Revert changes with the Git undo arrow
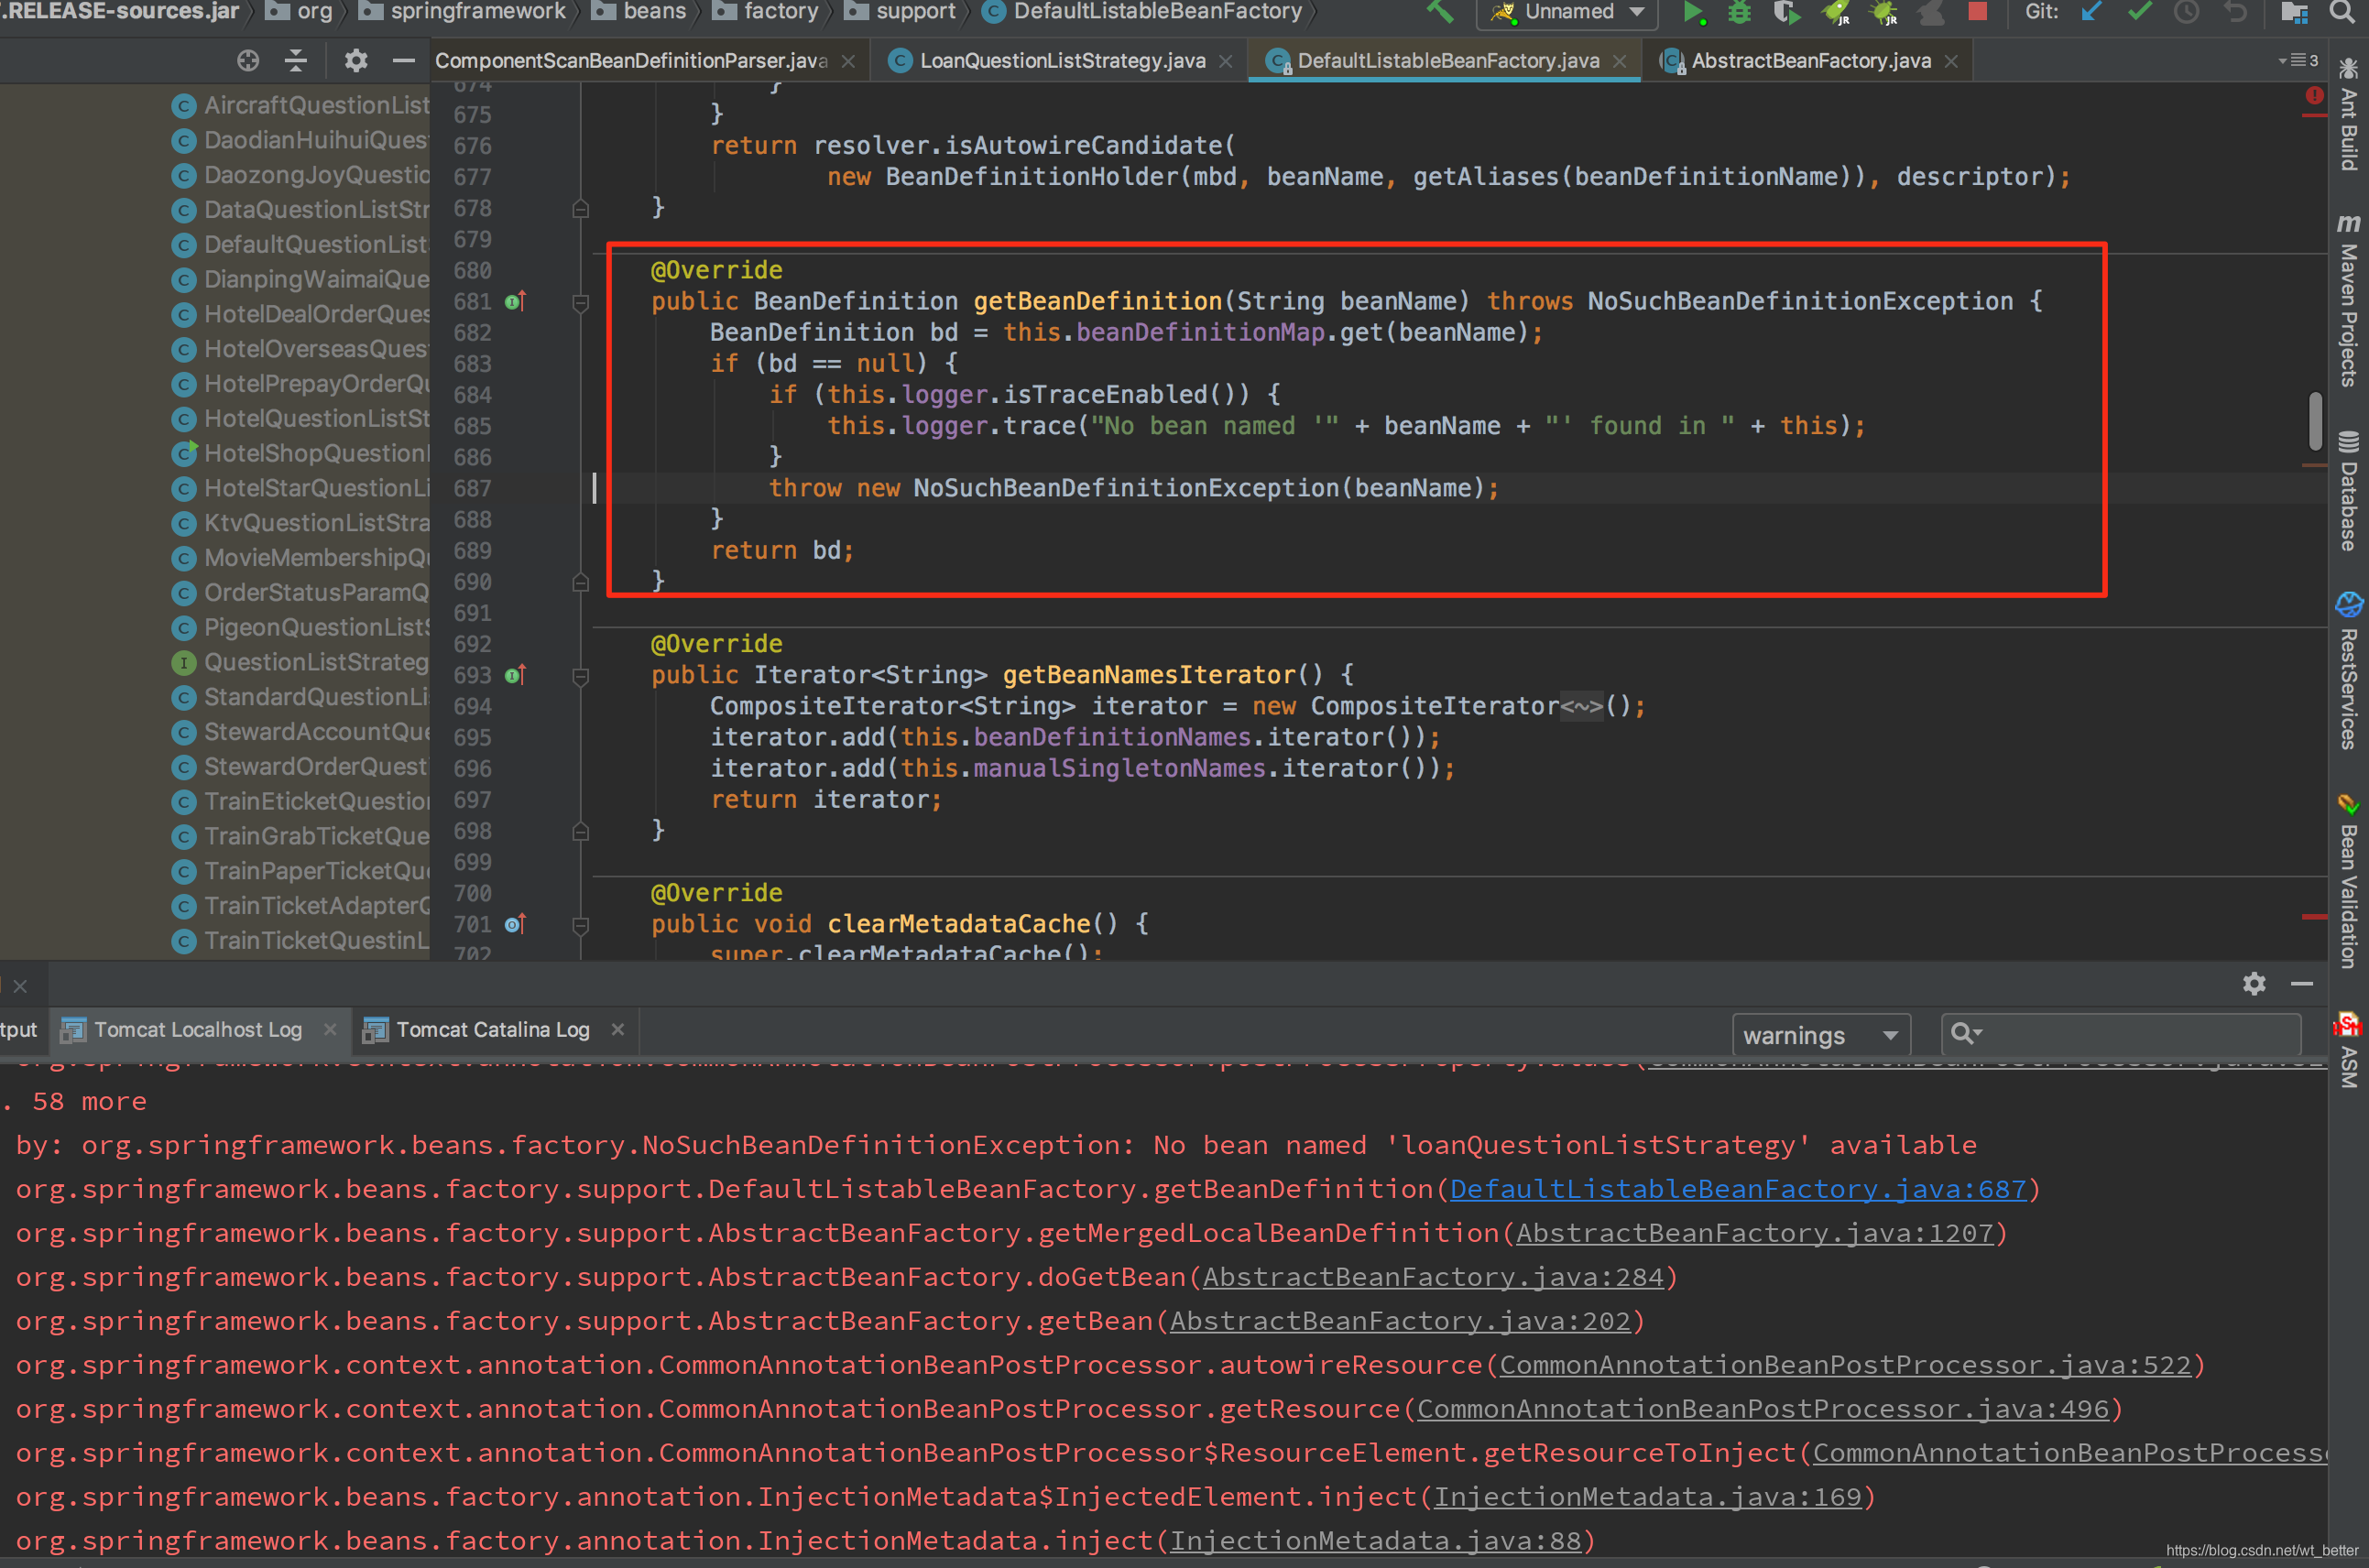Image resolution: width=2369 pixels, height=1568 pixels. coord(2235,12)
